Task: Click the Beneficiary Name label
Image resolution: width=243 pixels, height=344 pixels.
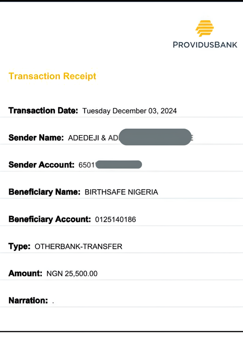Action: 44,192
